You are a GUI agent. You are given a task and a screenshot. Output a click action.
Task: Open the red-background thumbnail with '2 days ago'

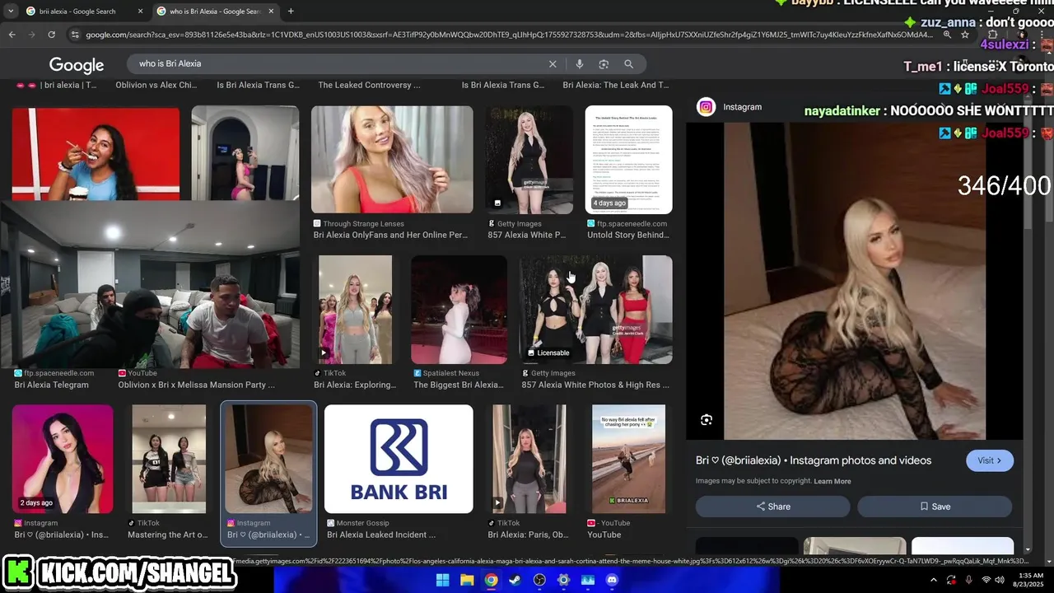pyautogui.click(x=63, y=458)
